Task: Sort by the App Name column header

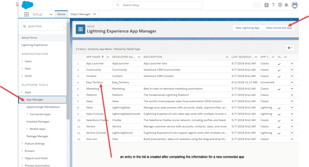Action: pos(93,57)
